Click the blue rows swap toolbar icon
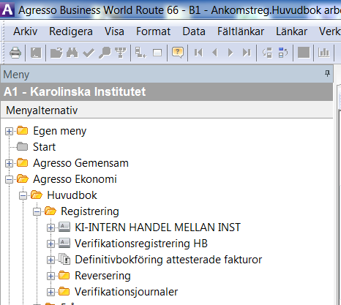 [x=283, y=53]
